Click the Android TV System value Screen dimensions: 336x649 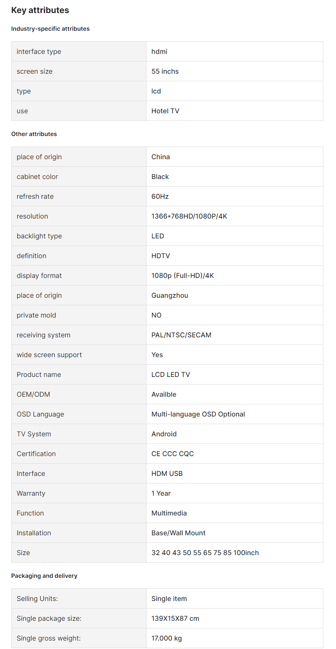click(164, 434)
